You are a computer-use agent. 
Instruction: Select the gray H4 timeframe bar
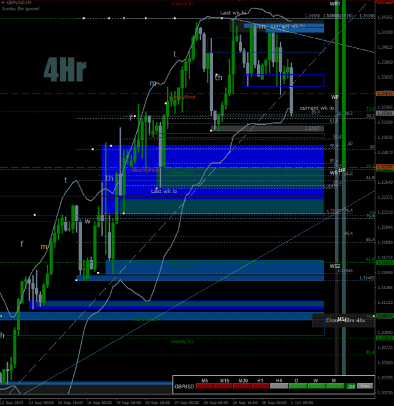(279, 387)
